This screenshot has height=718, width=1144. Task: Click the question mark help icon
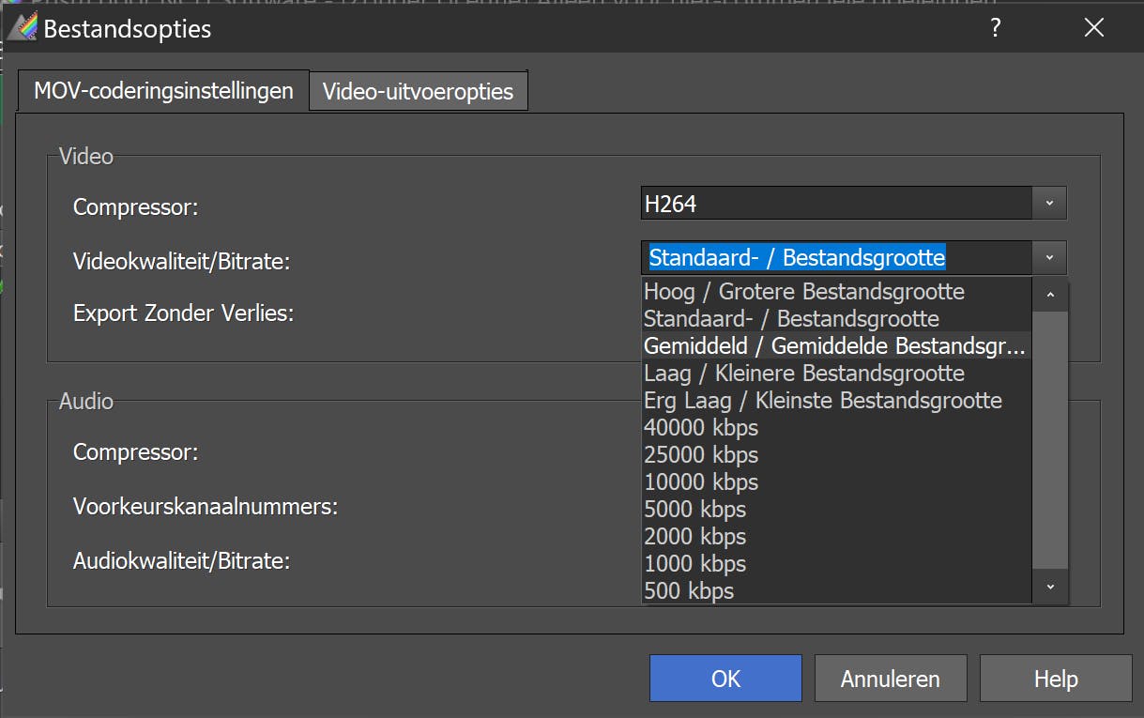tap(996, 27)
